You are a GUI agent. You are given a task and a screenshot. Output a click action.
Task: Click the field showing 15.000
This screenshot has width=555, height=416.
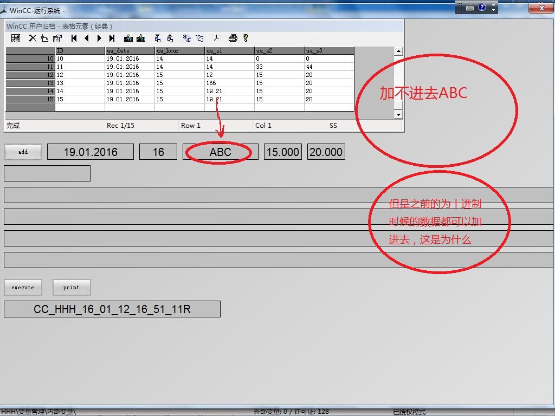(x=283, y=152)
